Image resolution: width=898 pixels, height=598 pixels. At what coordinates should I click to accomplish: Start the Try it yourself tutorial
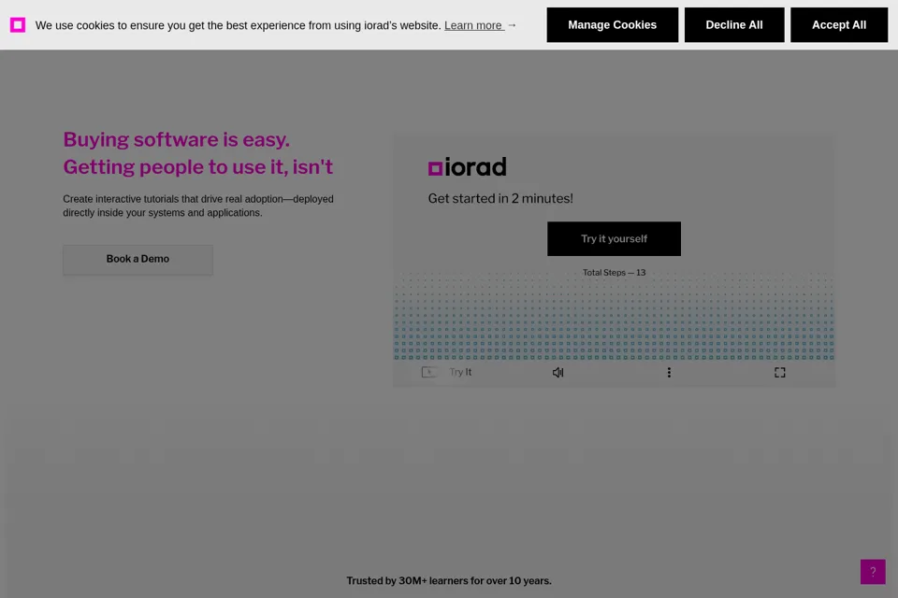(x=614, y=238)
